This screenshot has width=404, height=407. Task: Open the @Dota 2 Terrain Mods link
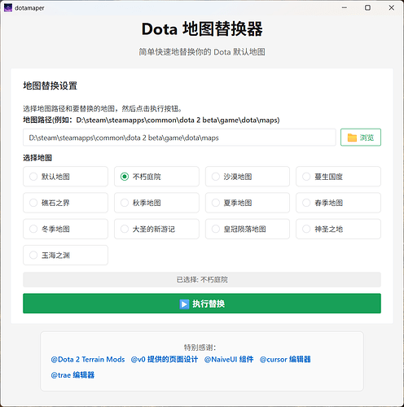(x=88, y=360)
